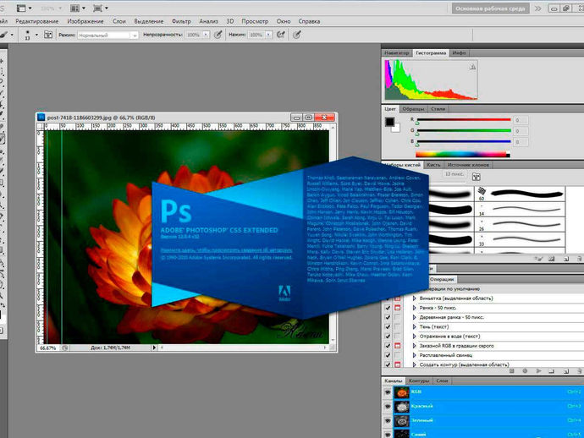Open the blending mode dropdown Нормальный
Screen dimensions: 584x438
pyautogui.click(x=108, y=35)
